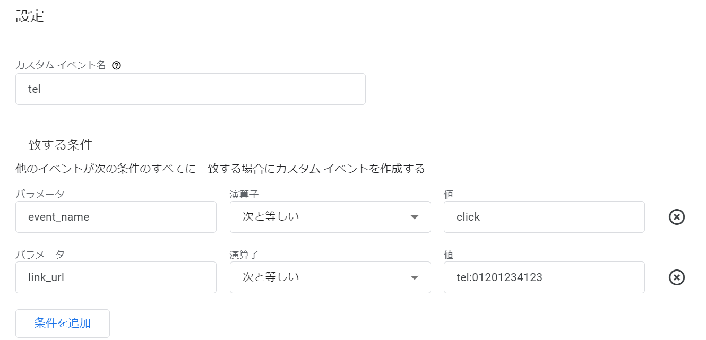This screenshot has width=706, height=340.
Task: Select 値 label above tel:01201234123
Action: tap(449, 255)
